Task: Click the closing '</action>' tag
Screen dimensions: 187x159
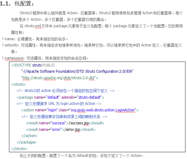Action: pos(29,136)
